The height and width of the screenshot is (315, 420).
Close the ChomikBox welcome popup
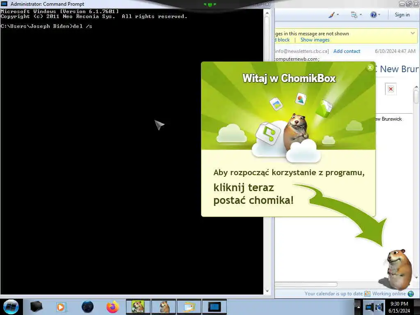[370, 68]
